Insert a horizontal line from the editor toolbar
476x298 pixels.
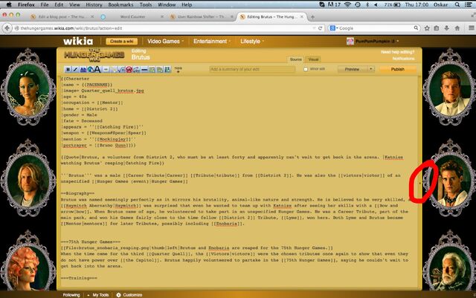click(x=144, y=70)
